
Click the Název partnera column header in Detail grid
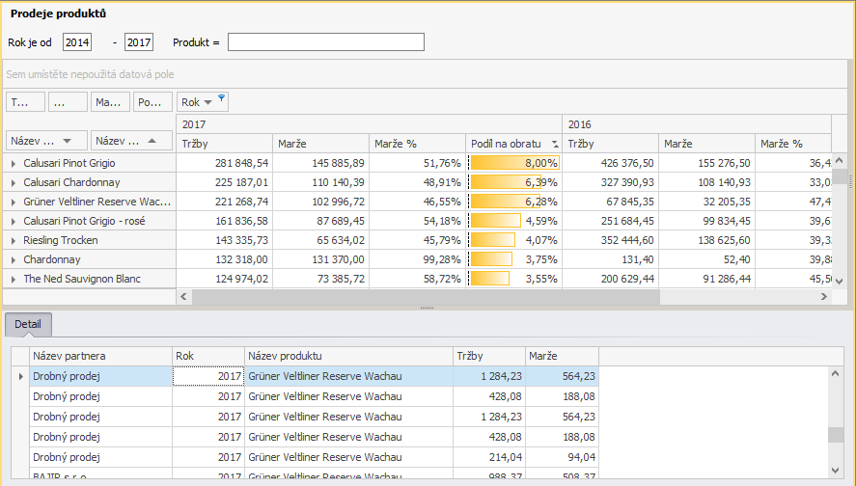click(100, 356)
